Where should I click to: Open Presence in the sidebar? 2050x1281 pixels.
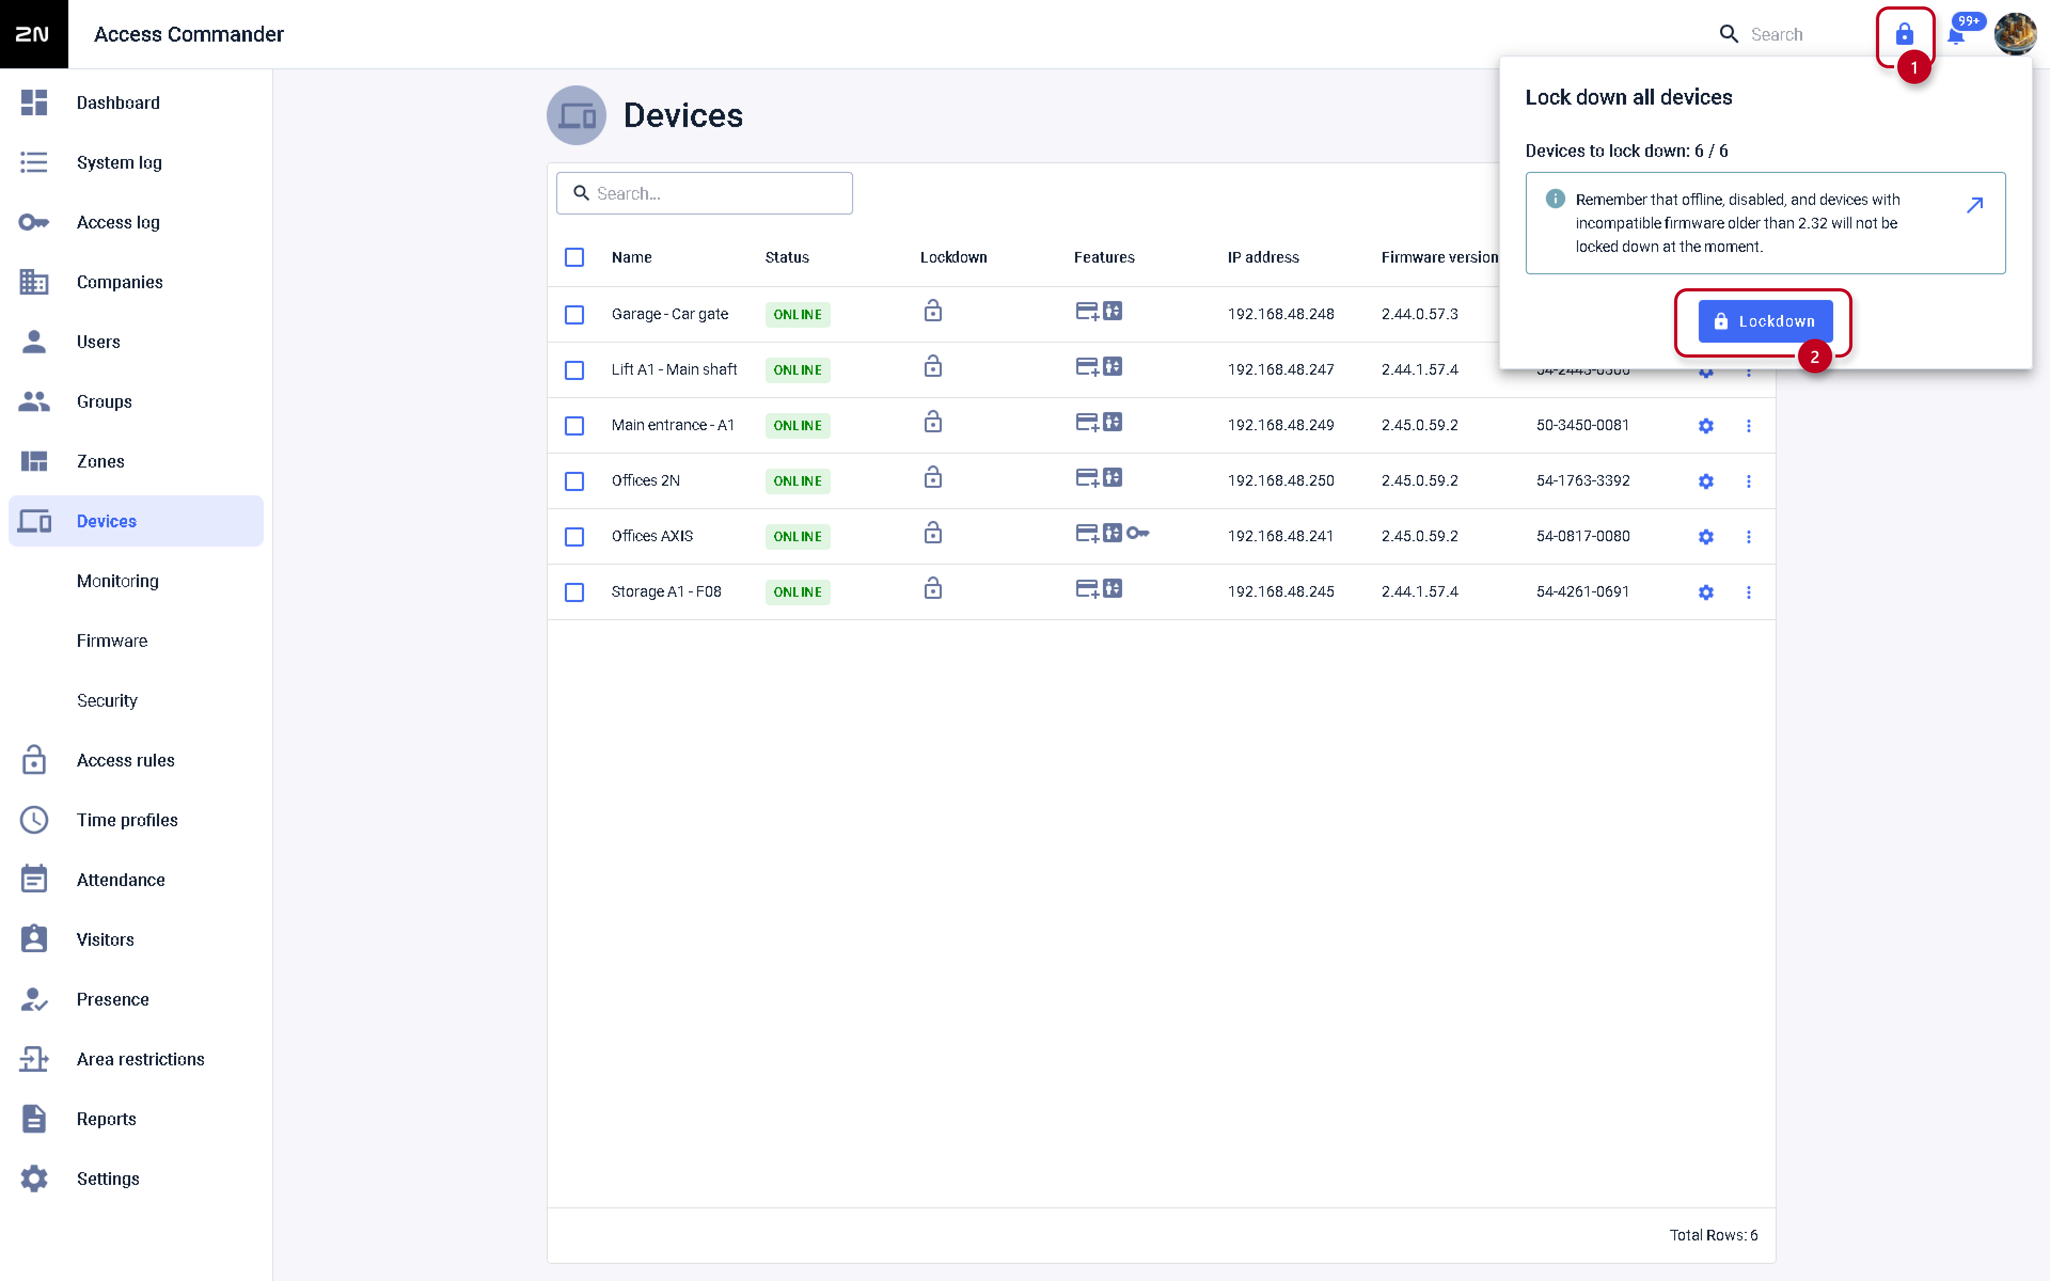point(136,1000)
